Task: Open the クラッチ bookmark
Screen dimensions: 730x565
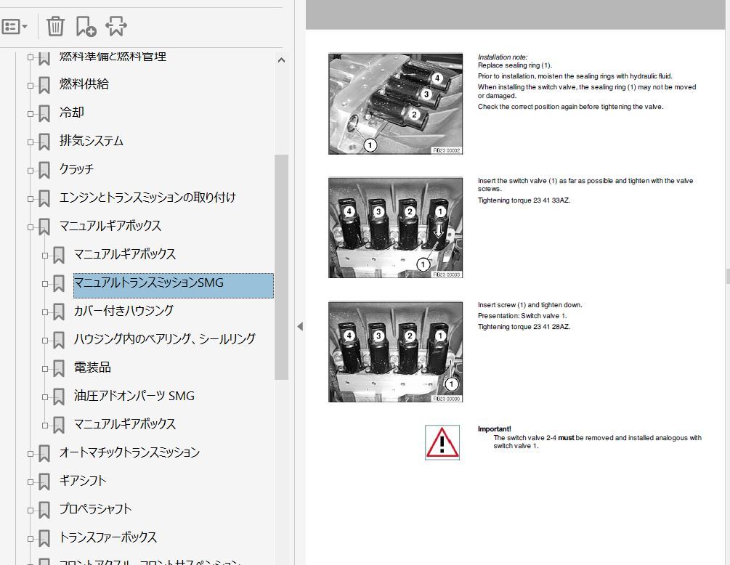Action: (x=76, y=169)
